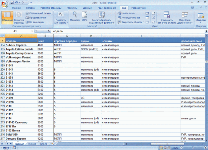
Task: Select the Разные sheet tab
Action: click(19, 144)
